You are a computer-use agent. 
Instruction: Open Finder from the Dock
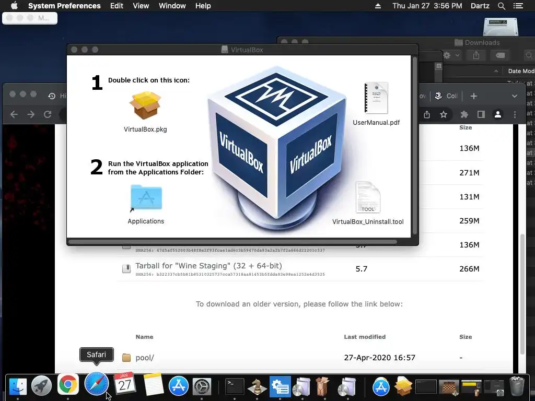18,386
